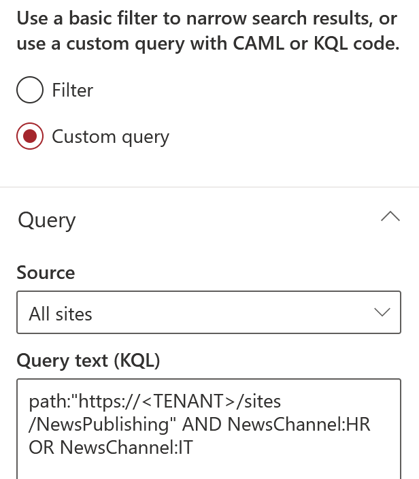Click inside the Query text (KQL) box

tap(209, 429)
